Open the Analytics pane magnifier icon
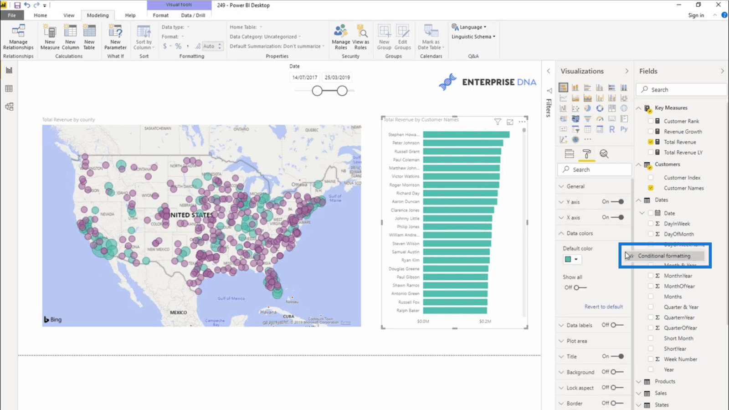Screen dimensions: 729x410 [x=604, y=154]
